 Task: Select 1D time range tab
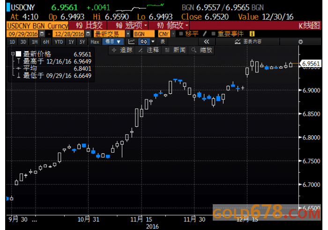pyautogui.click(x=12, y=42)
